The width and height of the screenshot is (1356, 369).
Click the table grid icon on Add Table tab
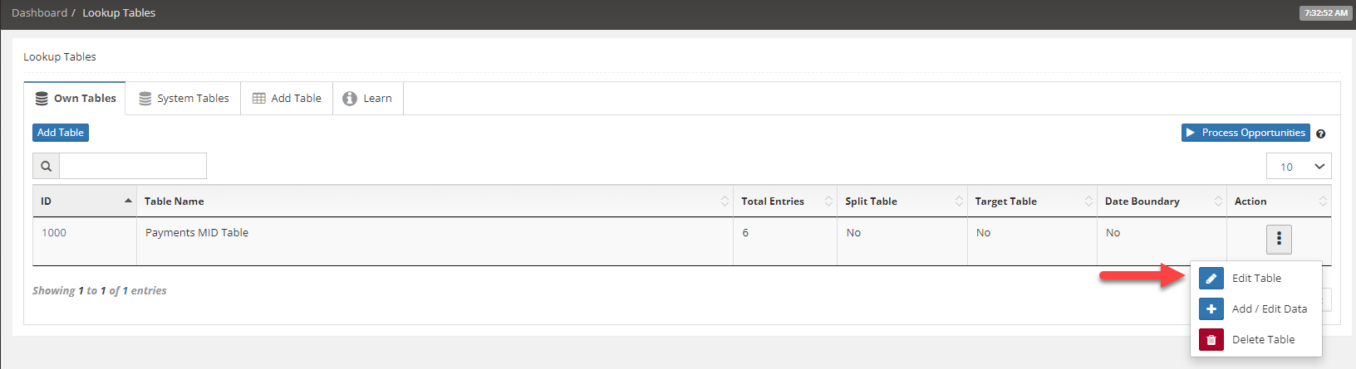pos(259,98)
